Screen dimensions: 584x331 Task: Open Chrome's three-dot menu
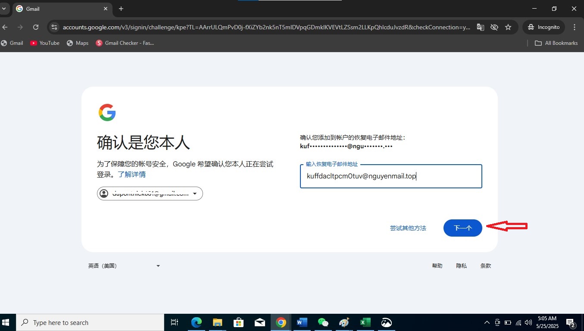575,27
